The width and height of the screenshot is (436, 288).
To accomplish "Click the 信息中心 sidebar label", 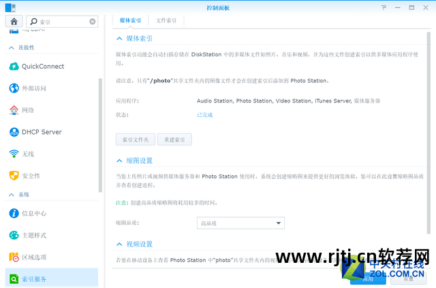I will click(34, 213).
